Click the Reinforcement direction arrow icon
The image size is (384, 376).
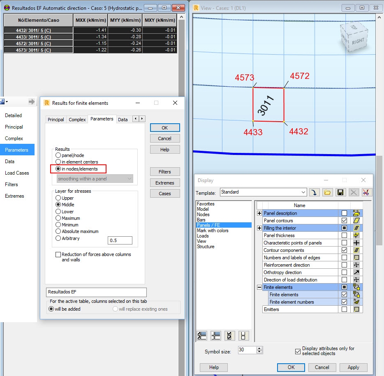pos(356,265)
